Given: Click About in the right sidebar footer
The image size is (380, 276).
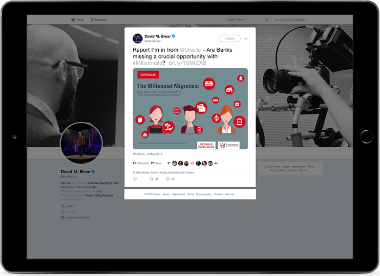Looking at the screenshot, I should pos(286,167).
